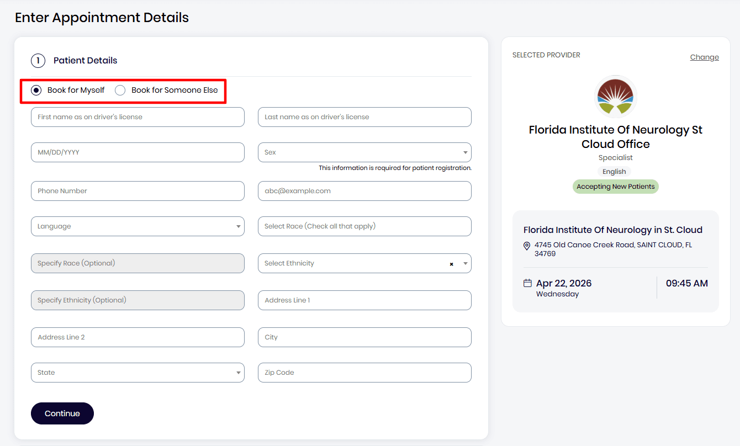
Task: Open the Select Ethnicity dropdown arrow
Action: [x=464, y=264]
